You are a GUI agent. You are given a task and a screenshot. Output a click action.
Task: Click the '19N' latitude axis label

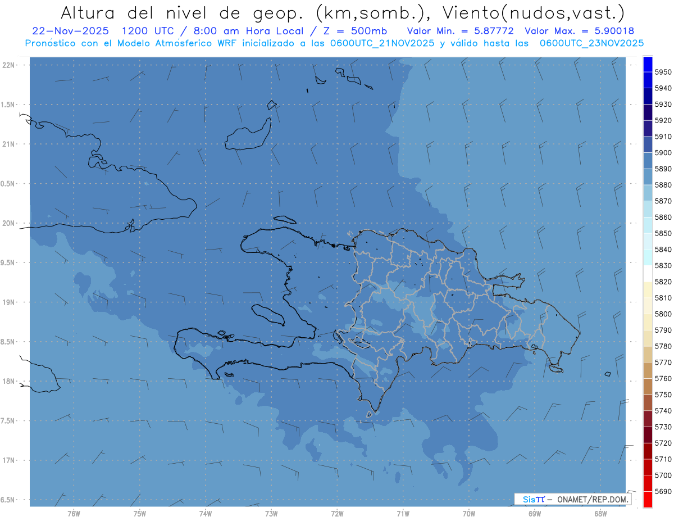pos(10,302)
